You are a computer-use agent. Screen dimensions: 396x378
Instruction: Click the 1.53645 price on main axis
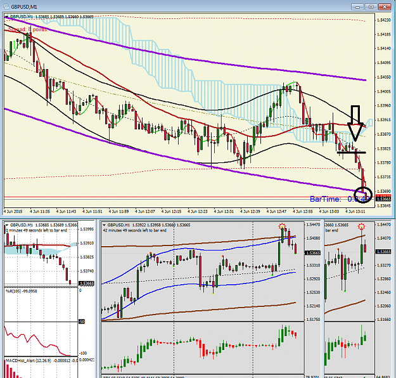pos(383,206)
